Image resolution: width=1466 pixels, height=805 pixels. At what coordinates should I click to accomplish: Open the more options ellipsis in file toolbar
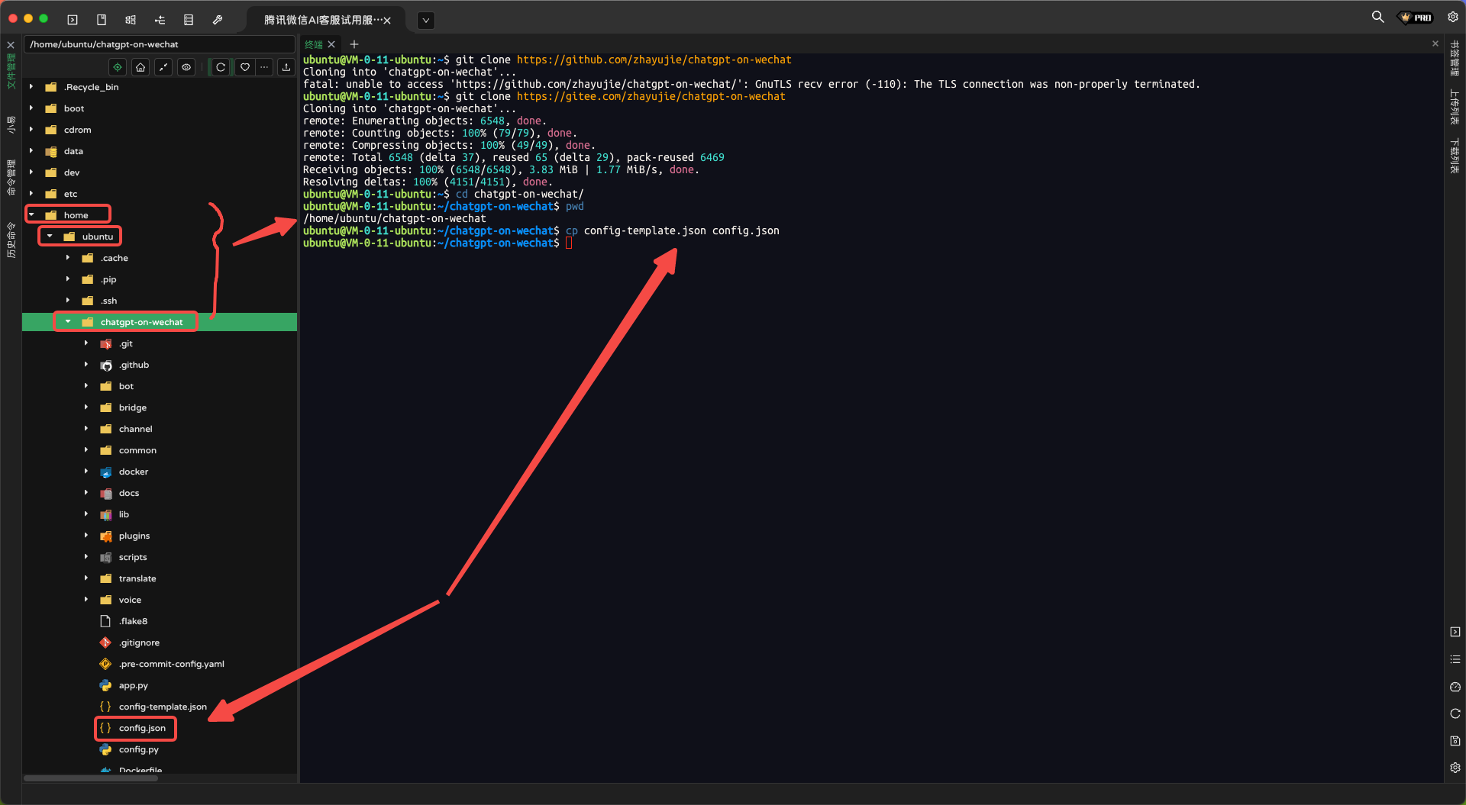[264, 67]
